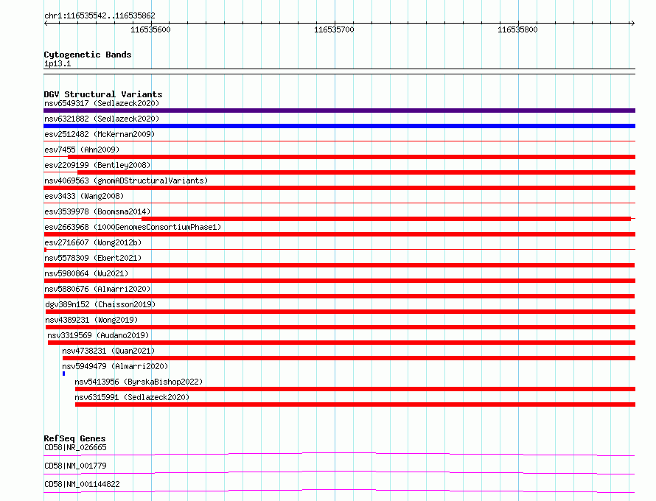Click the RefSeq Genes track heading
Screen dimensions: 656x501
pos(74,438)
